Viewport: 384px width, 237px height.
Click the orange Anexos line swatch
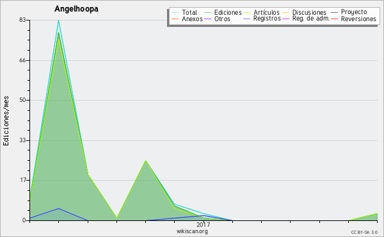(x=175, y=19)
